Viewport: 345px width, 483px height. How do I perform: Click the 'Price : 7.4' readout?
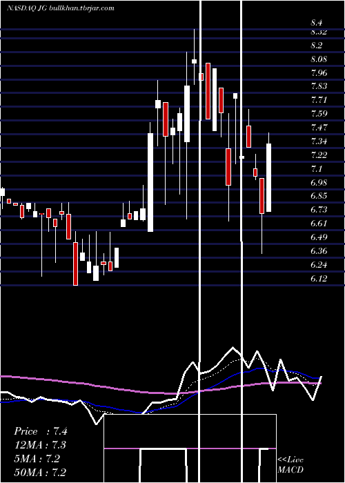click(x=40, y=431)
